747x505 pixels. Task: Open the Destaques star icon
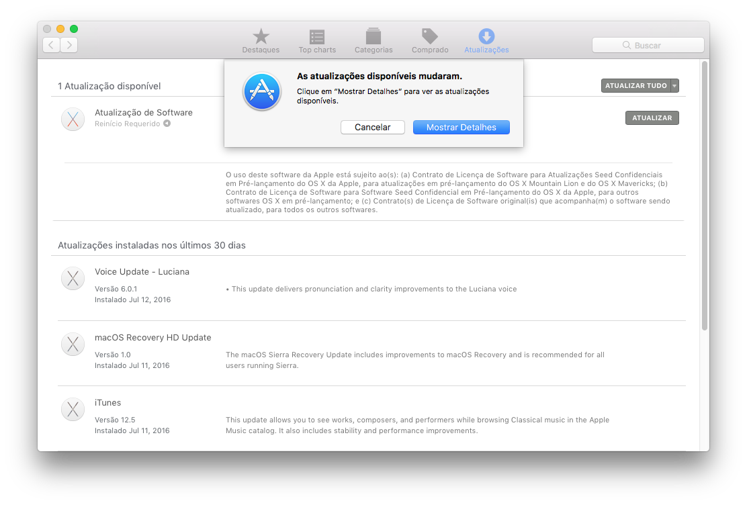tap(261, 36)
